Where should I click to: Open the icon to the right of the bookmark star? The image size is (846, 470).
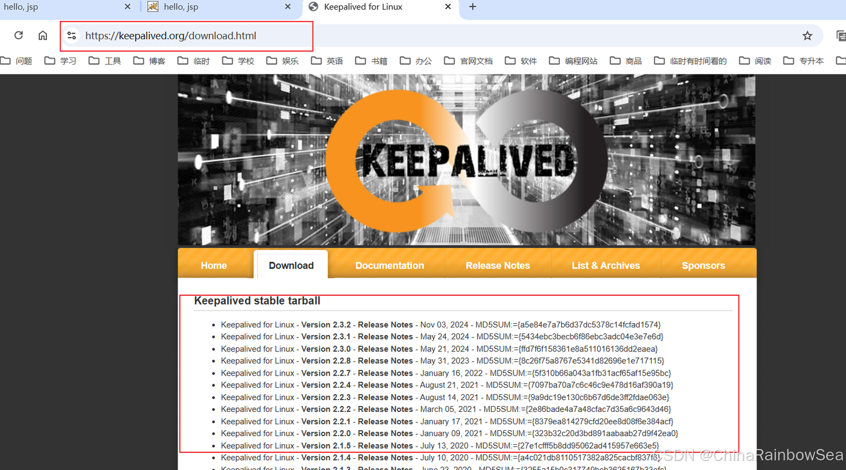pyautogui.click(x=841, y=35)
